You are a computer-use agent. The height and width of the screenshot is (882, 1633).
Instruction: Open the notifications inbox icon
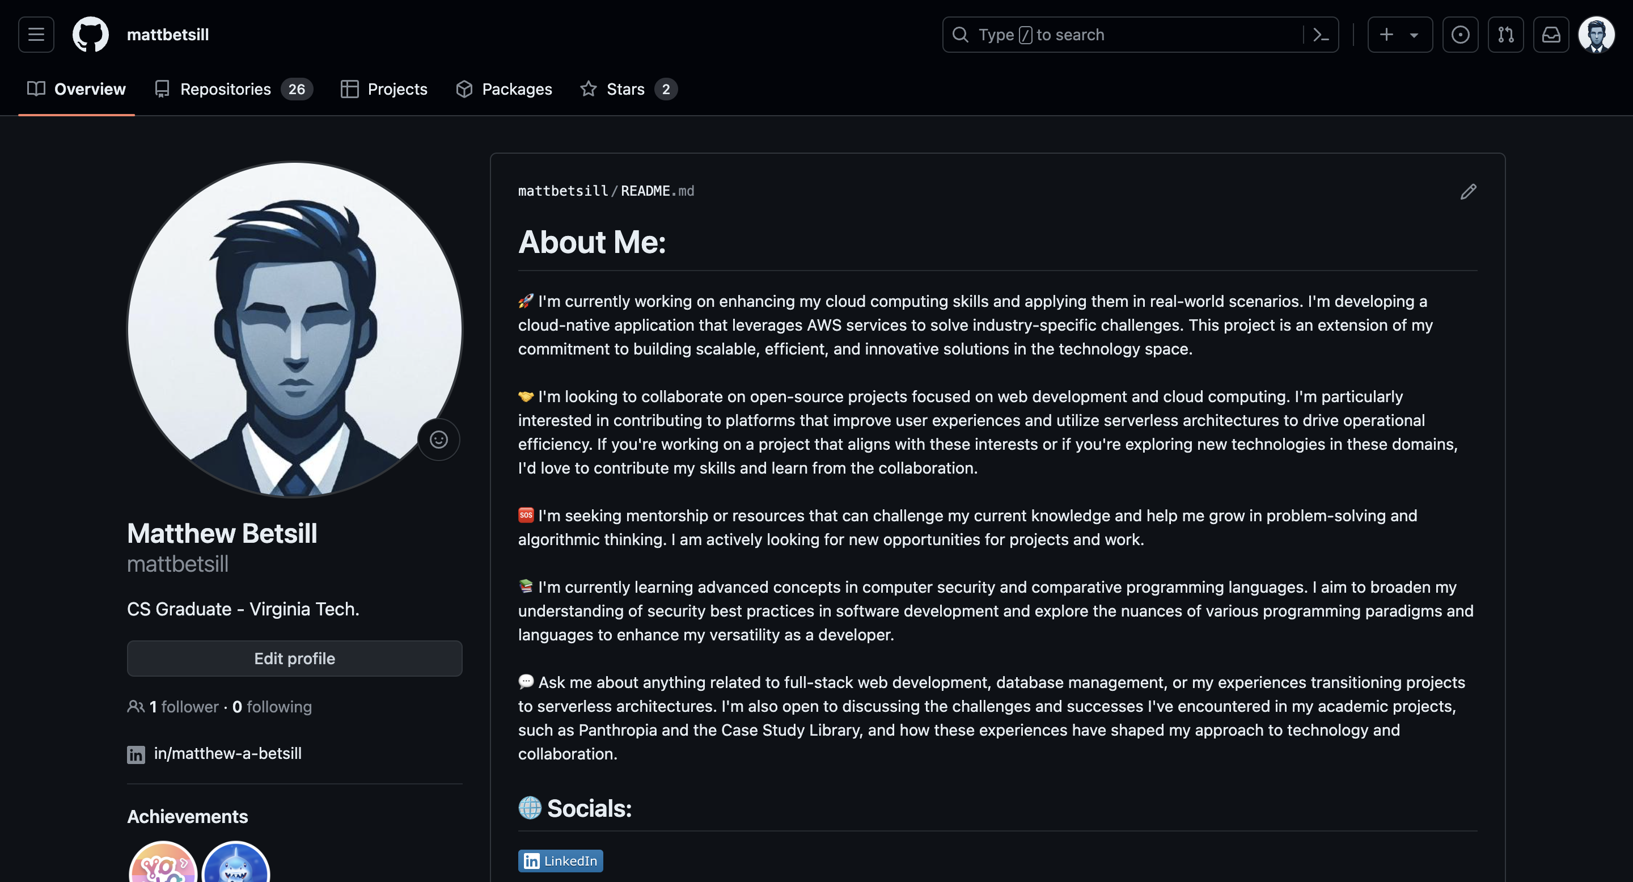1551,34
